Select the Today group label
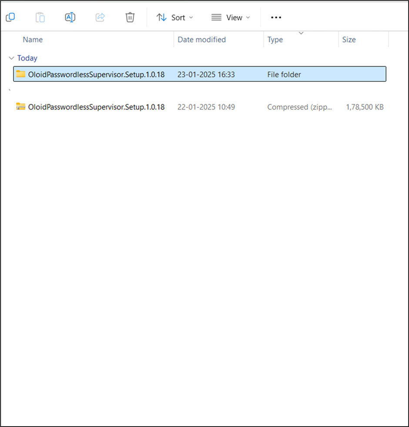The height and width of the screenshot is (427, 409). [x=27, y=58]
